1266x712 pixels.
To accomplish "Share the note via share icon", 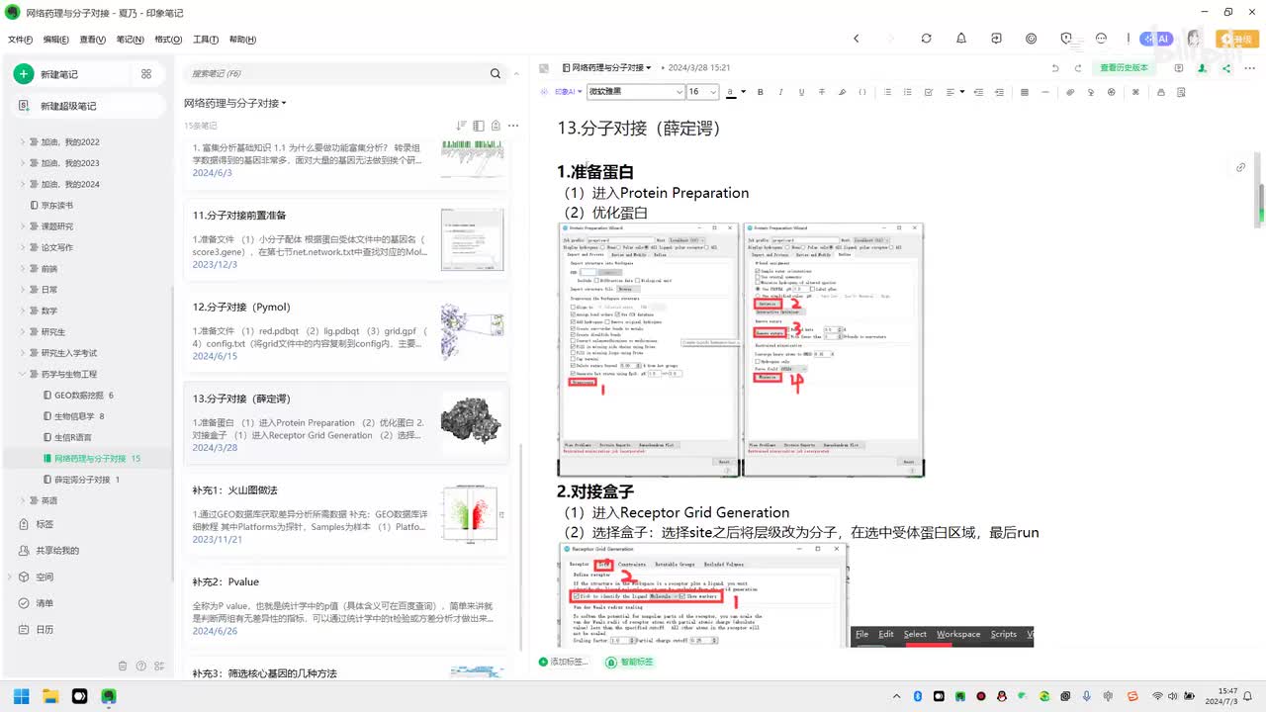I will (x=1226, y=67).
